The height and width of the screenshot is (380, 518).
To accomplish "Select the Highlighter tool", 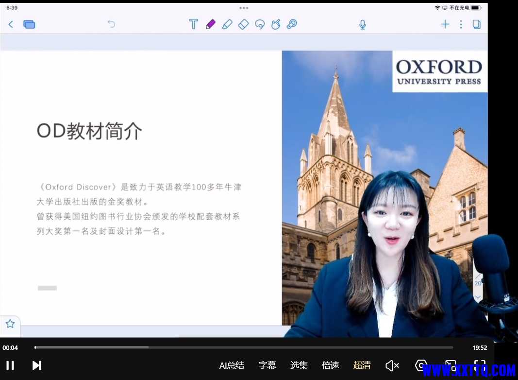I will pos(227,24).
